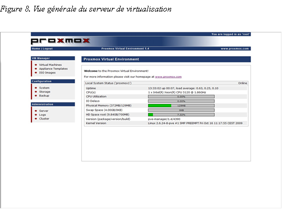Image resolution: width=282 pixels, height=211 pixels.
Task: Open the Backup configuration page
Action: coord(44,96)
